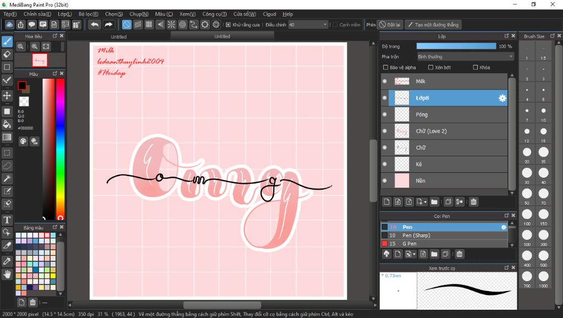Image resolution: width=563 pixels, height=318 pixels.
Task: Enable parallel lines snap guide
Action: click(138, 24)
